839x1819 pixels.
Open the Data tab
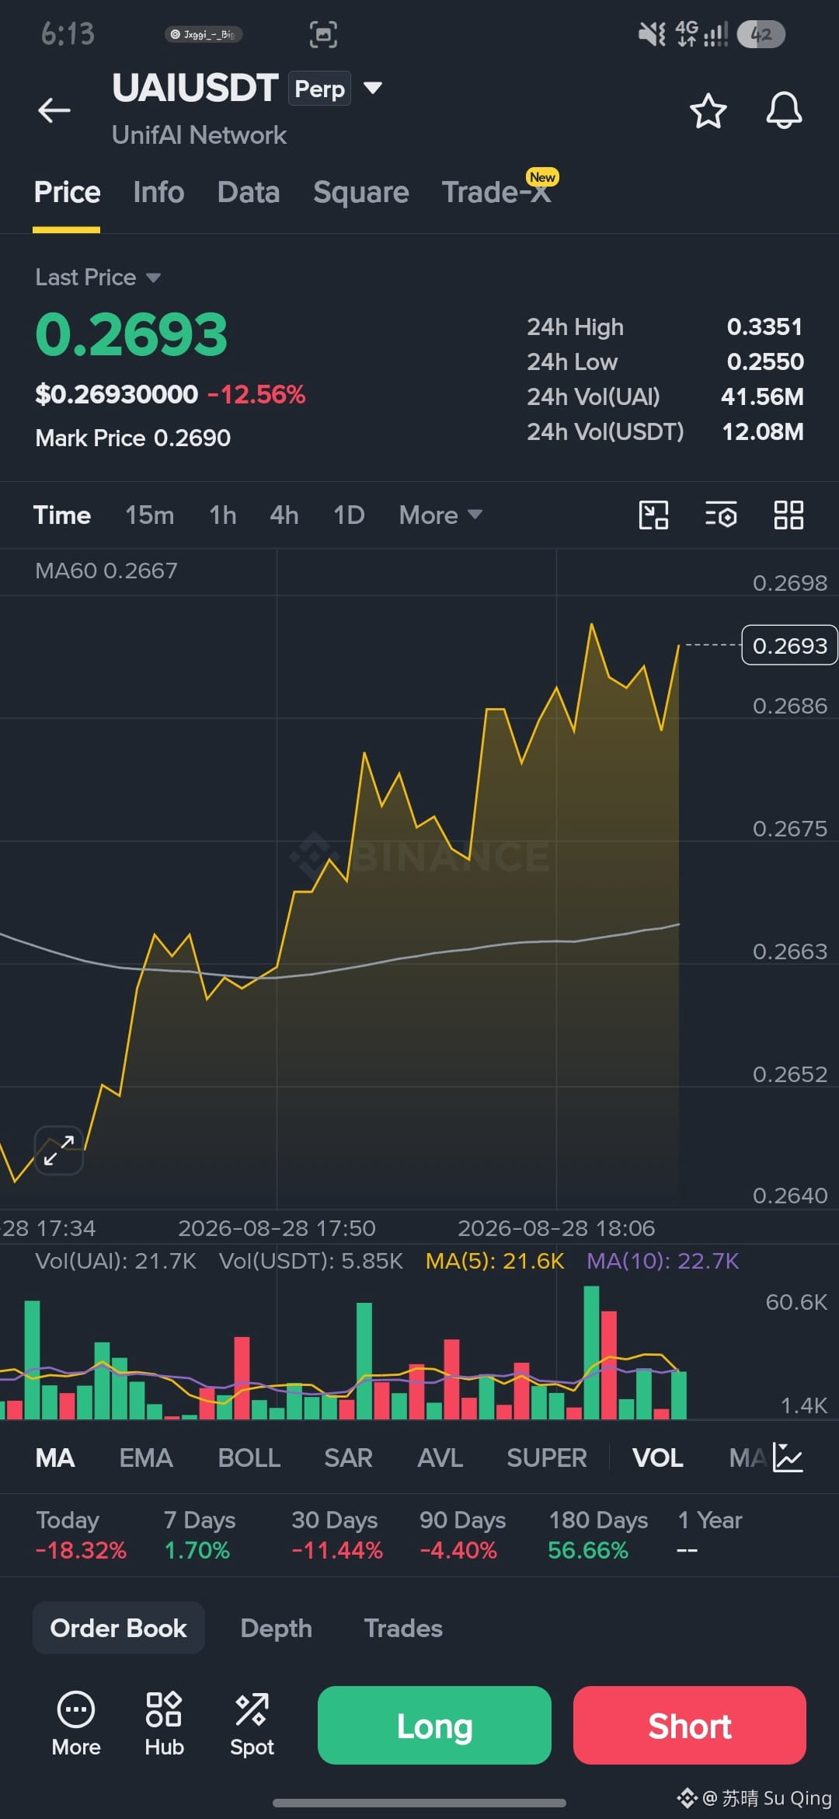249,192
